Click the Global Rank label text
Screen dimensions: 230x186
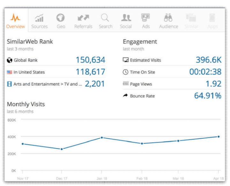(26, 60)
